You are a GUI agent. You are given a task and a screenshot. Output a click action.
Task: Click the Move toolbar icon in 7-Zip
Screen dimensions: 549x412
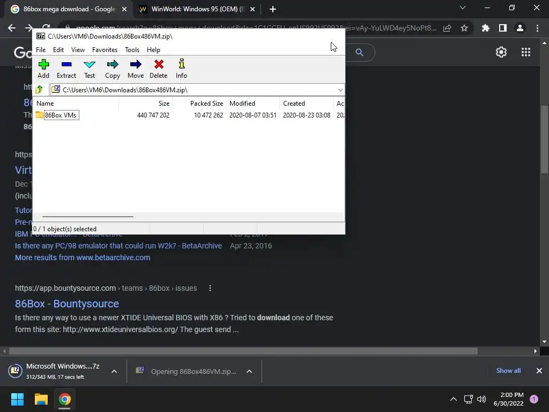pyautogui.click(x=136, y=69)
